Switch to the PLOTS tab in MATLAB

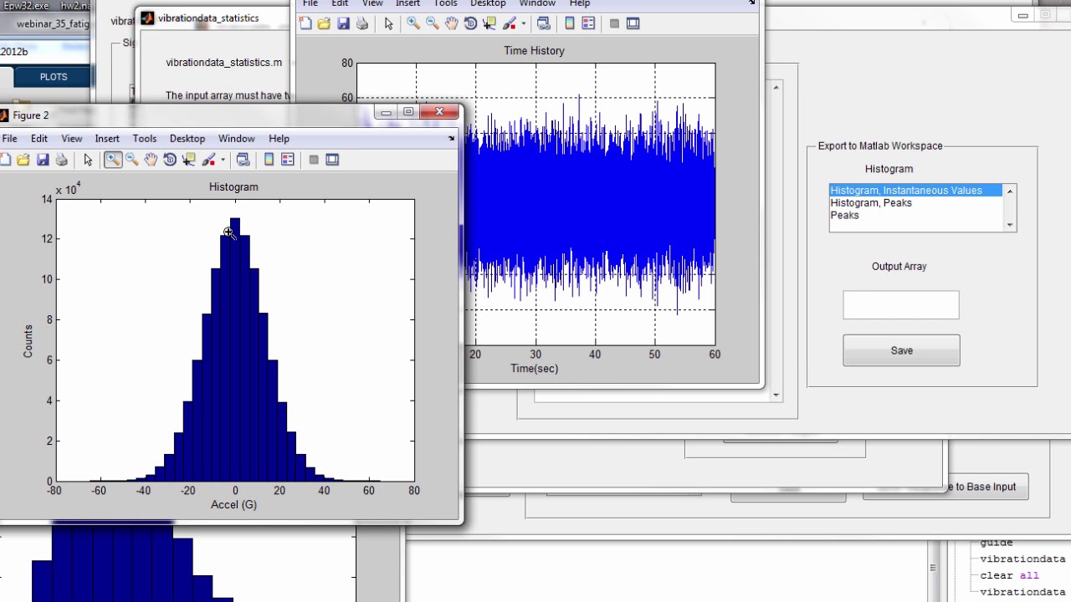(x=54, y=77)
